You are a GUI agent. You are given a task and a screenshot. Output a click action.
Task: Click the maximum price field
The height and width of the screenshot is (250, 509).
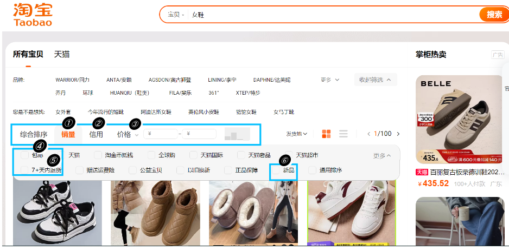[x=199, y=134]
